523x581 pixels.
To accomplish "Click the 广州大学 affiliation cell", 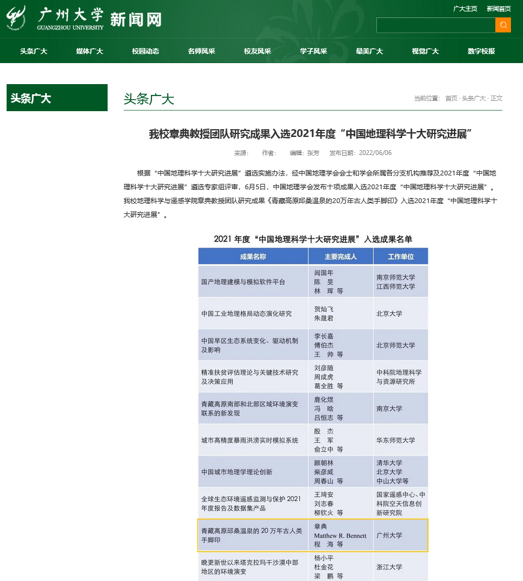I will coord(401,535).
